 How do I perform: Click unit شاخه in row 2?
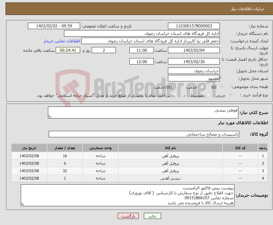(x=100, y=164)
